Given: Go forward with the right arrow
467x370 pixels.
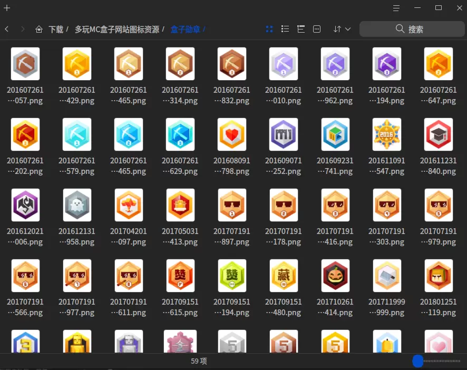Looking at the screenshot, I should (23, 29).
